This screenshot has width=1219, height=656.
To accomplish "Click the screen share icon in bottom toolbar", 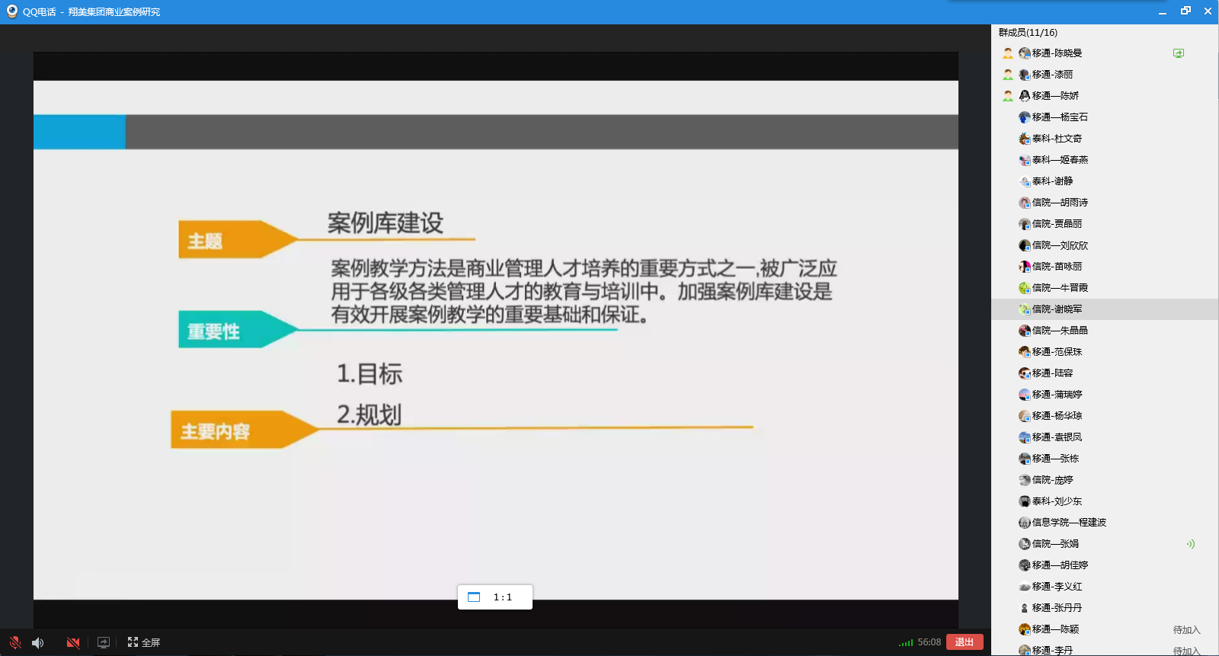I will tap(104, 642).
